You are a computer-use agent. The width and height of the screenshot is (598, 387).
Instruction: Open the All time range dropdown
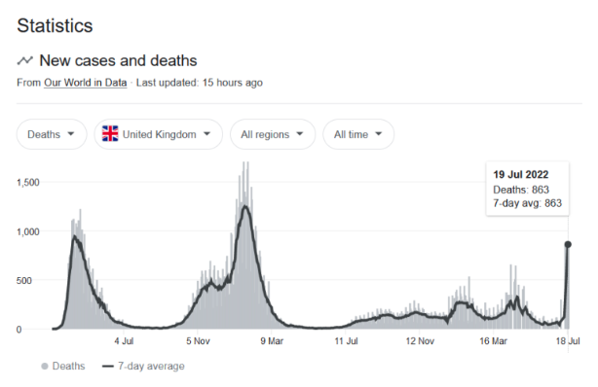point(358,134)
